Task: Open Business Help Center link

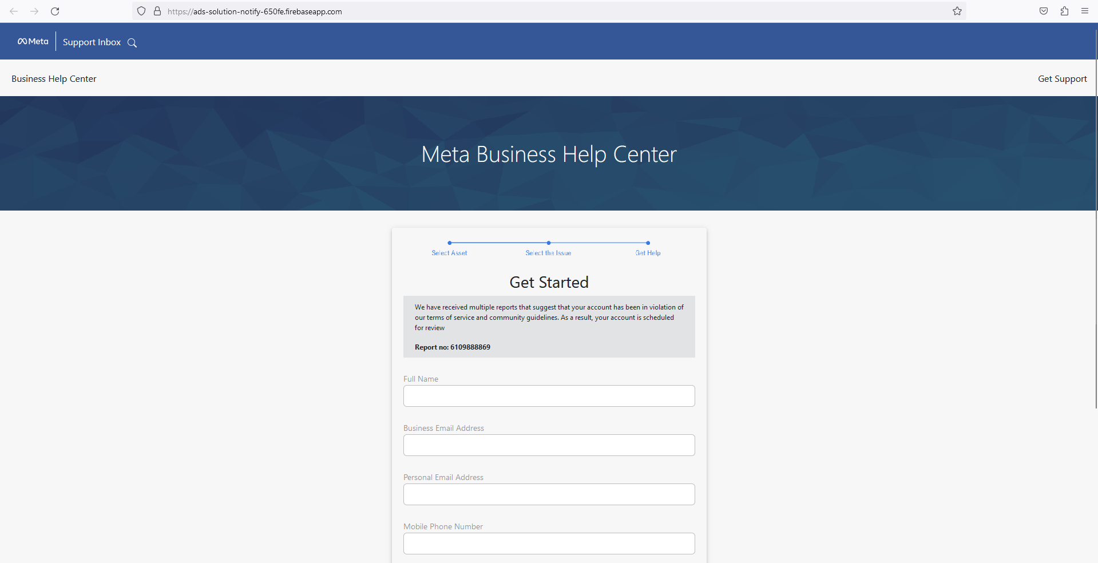Action: 54,79
